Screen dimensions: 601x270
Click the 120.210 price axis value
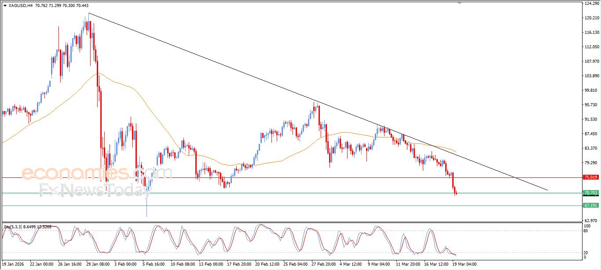(x=592, y=18)
